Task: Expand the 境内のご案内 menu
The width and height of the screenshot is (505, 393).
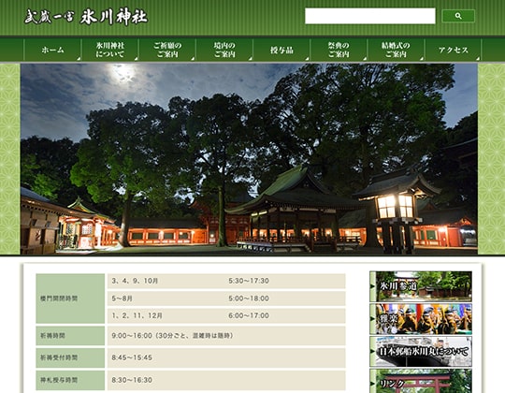Action: point(224,50)
